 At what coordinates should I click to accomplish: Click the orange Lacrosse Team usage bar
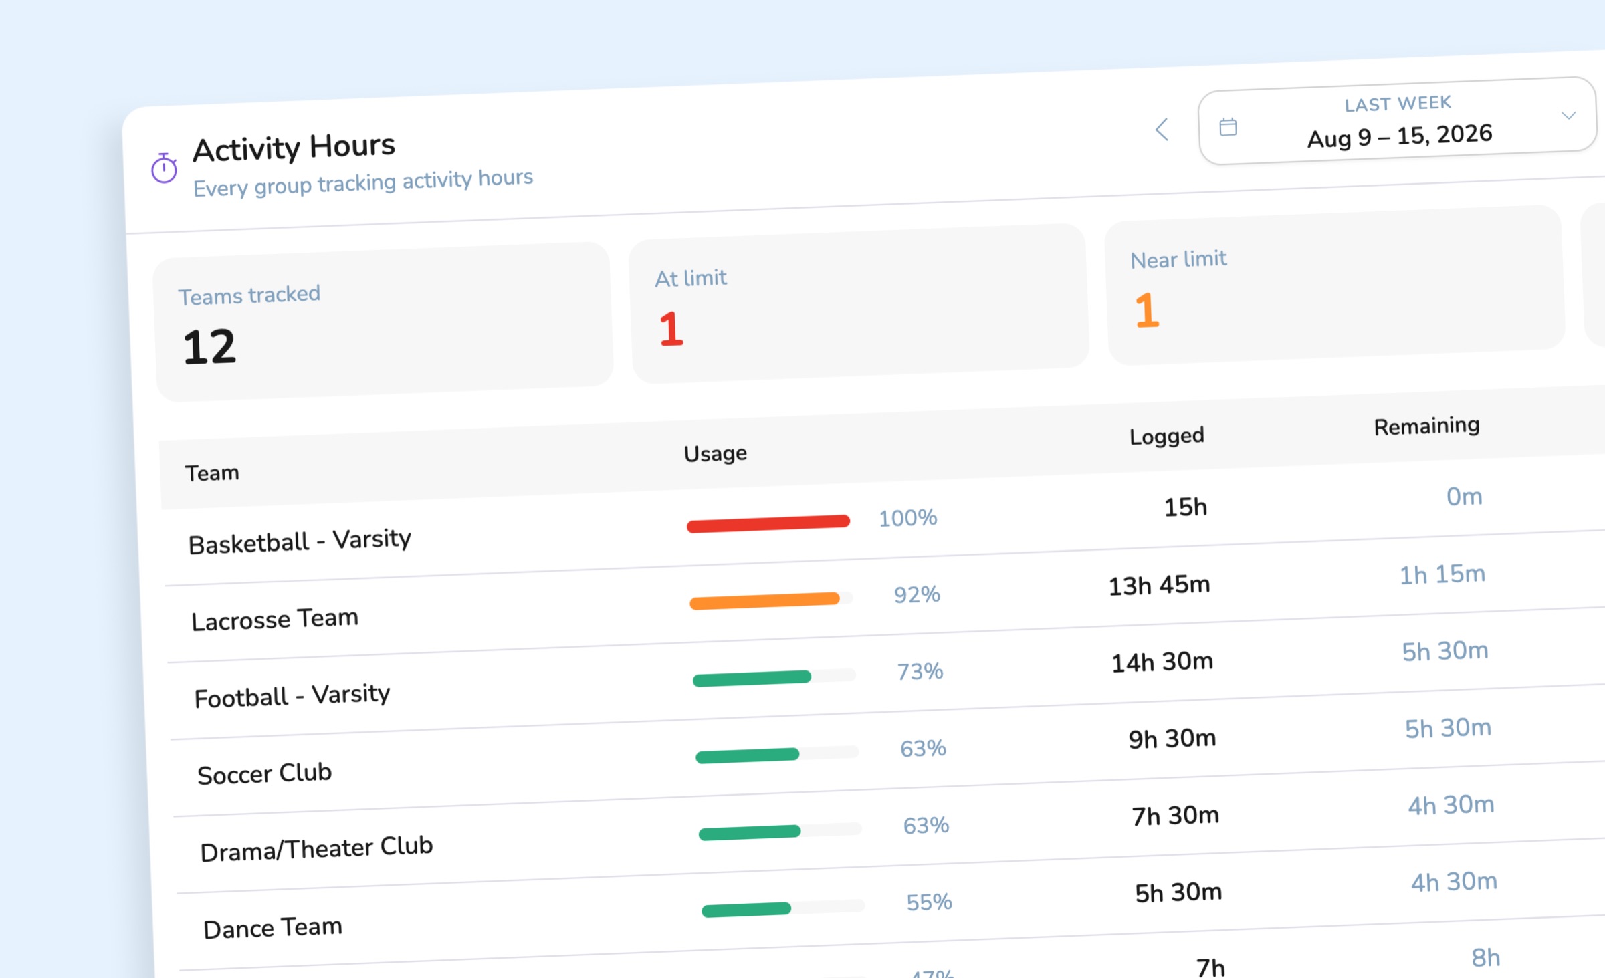click(772, 600)
